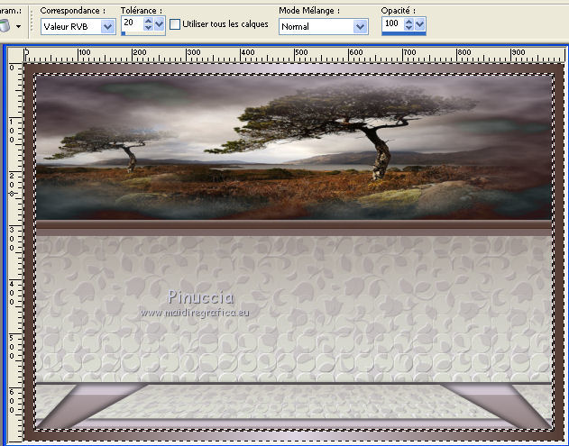Increase the Tolérance value with up arrow

click(148, 21)
